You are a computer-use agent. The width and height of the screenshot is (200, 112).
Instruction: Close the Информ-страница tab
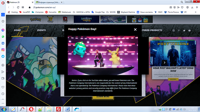61,2
